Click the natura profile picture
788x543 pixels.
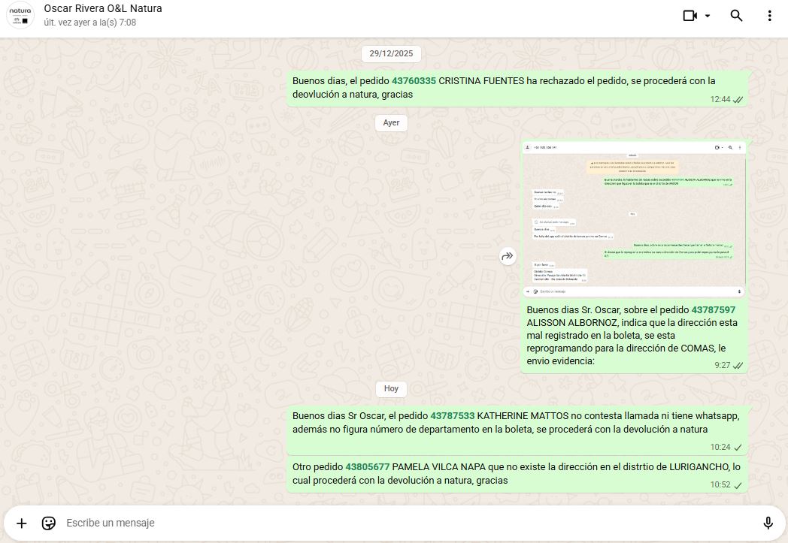point(20,15)
